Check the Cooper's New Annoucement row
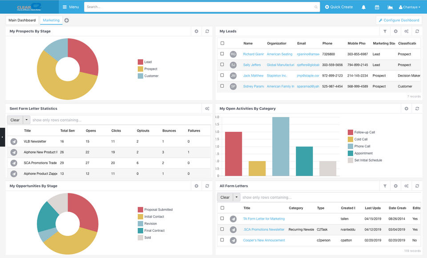427x258 pixels. [x=222, y=240]
